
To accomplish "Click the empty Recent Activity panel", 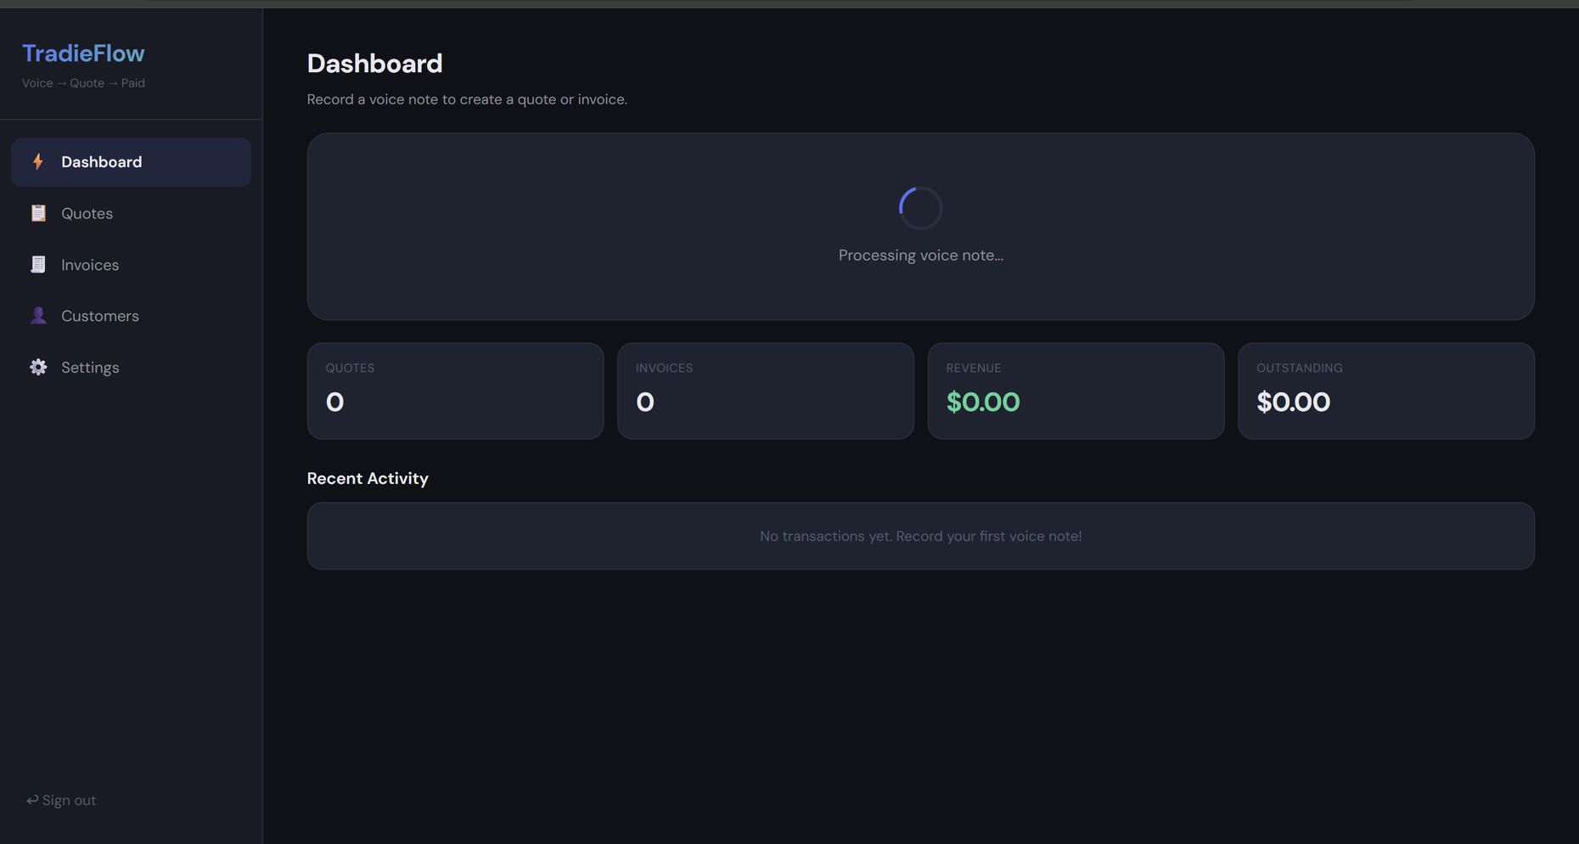I will coord(920,536).
